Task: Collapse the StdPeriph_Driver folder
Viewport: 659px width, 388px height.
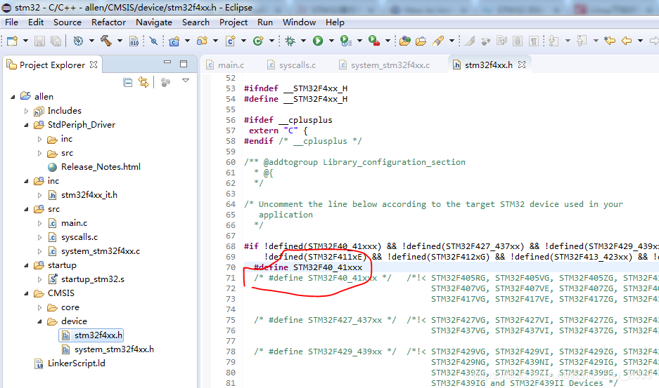Action: click(x=26, y=125)
